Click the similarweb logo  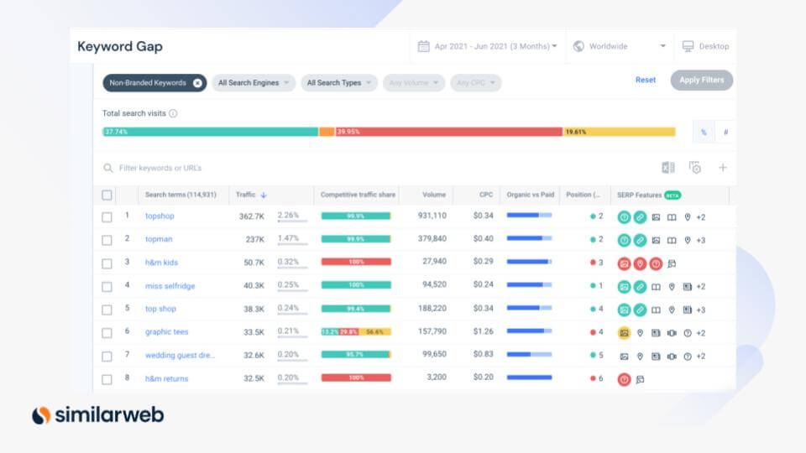(97, 415)
